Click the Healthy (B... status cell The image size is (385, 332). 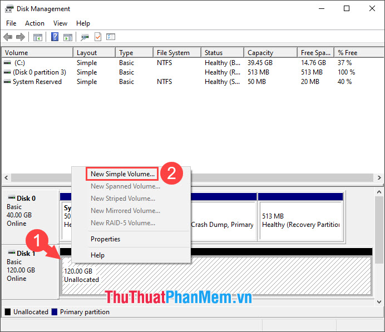pos(223,63)
